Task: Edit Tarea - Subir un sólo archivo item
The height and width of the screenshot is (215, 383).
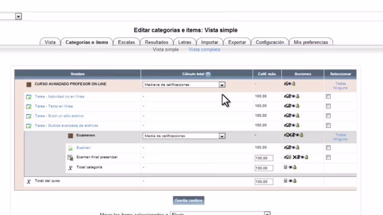Action: [286, 116]
